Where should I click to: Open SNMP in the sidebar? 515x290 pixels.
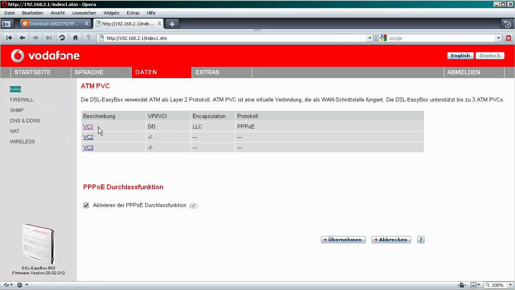click(17, 110)
